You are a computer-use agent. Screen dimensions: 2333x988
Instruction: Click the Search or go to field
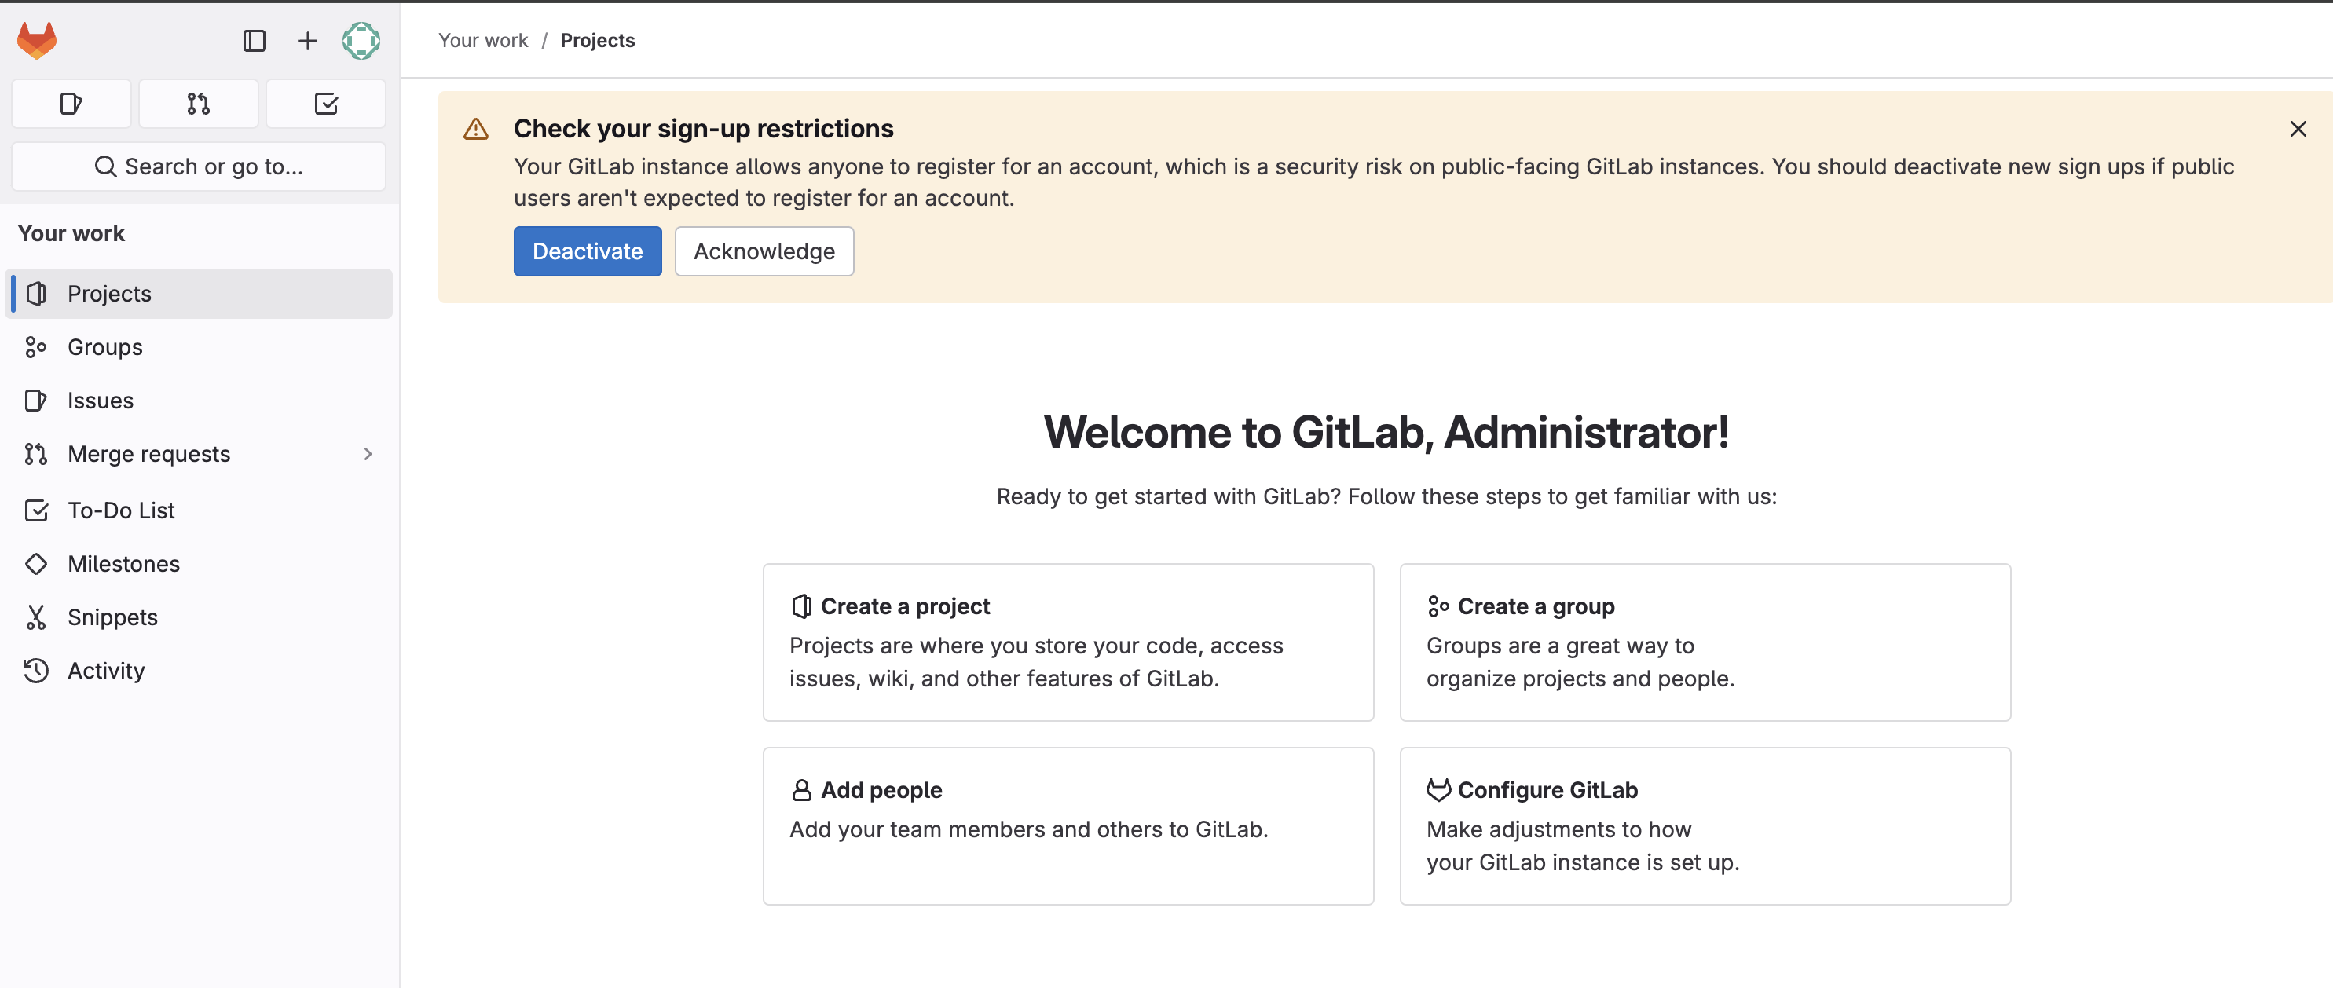tap(198, 166)
